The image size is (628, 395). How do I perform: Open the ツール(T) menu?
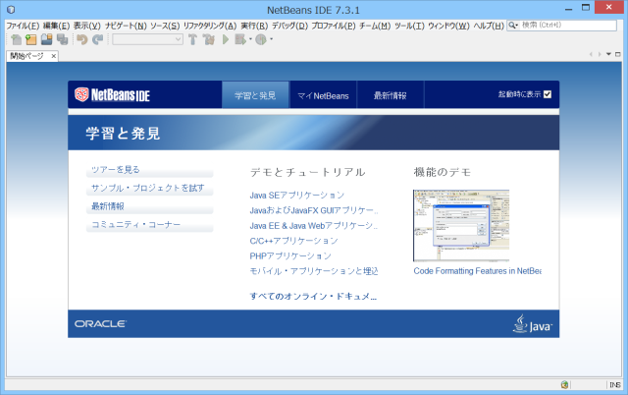[x=409, y=26]
